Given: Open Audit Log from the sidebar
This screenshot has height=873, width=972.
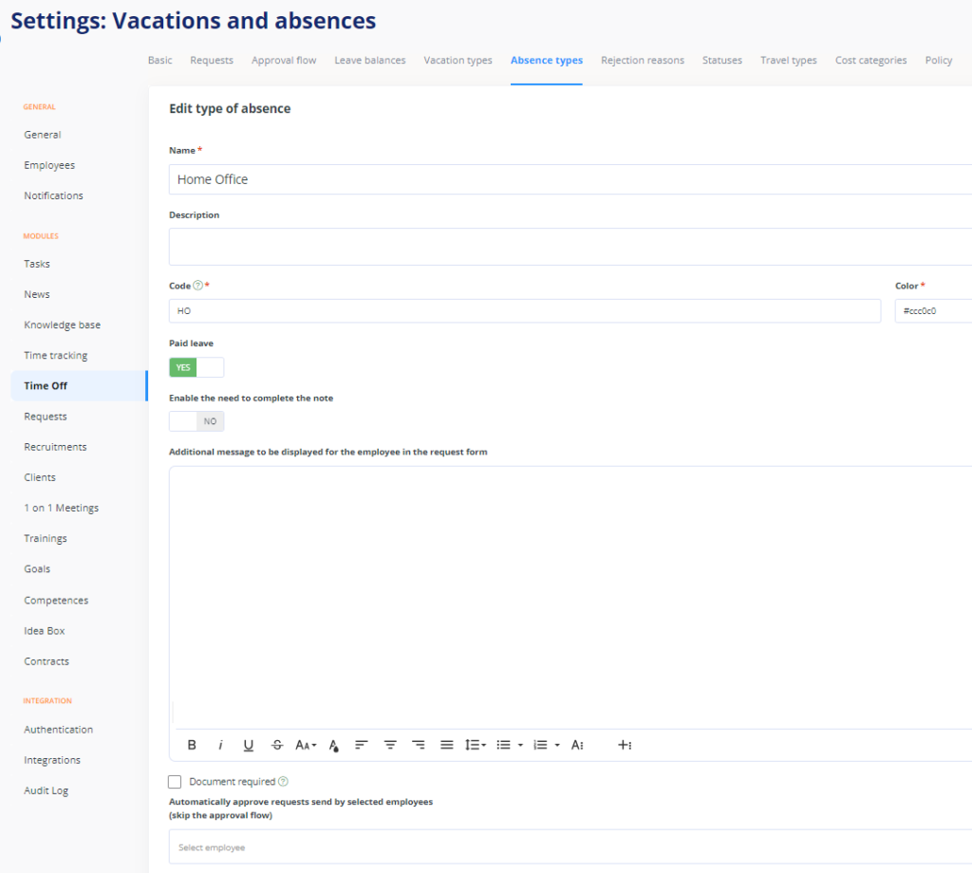Looking at the screenshot, I should (47, 791).
